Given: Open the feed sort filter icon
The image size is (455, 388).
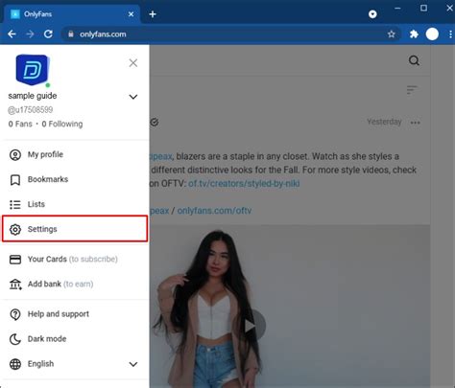Looking at the screenshot, I should point(412,90).
